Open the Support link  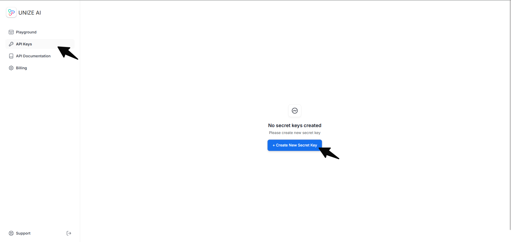(23, 233)
